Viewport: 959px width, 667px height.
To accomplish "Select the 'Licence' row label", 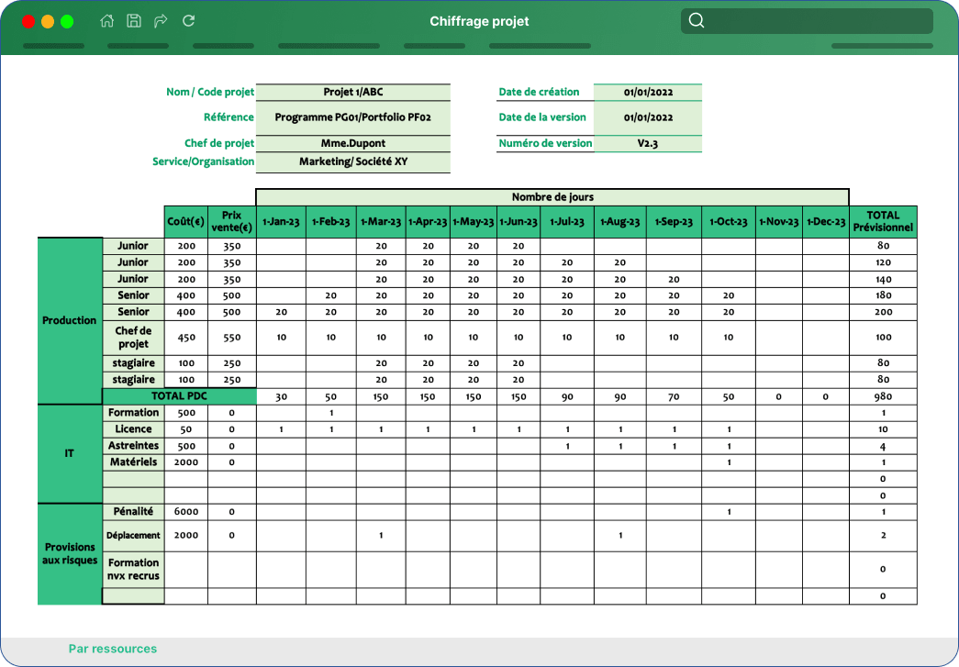I will tap(133, 428).
